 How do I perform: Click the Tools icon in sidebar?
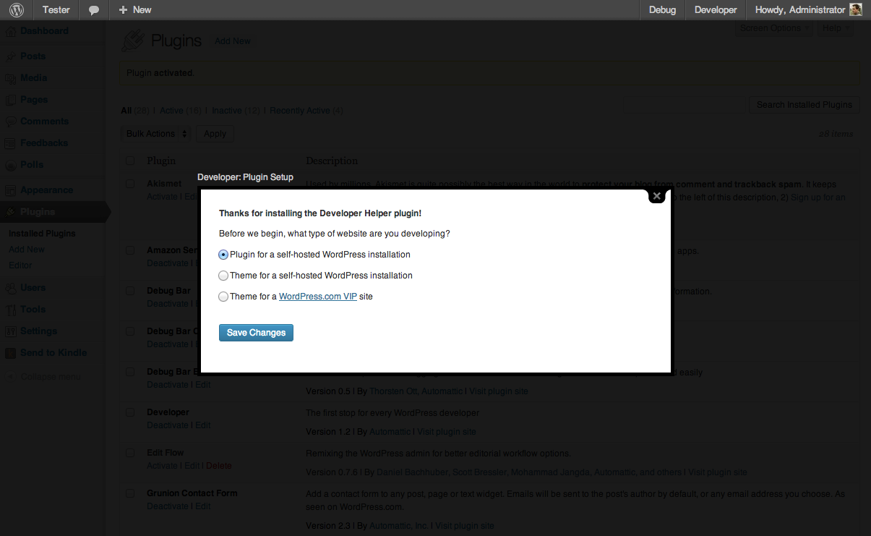[x=11, y=310]
